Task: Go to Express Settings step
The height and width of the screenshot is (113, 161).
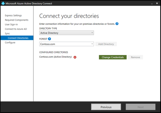Action: coord(13,15)
